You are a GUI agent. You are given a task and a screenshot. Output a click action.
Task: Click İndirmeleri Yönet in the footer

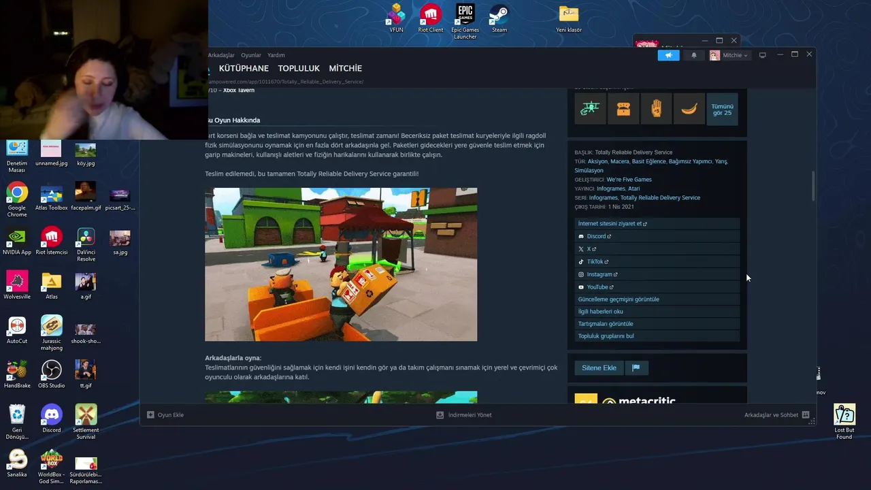(464, 414)
